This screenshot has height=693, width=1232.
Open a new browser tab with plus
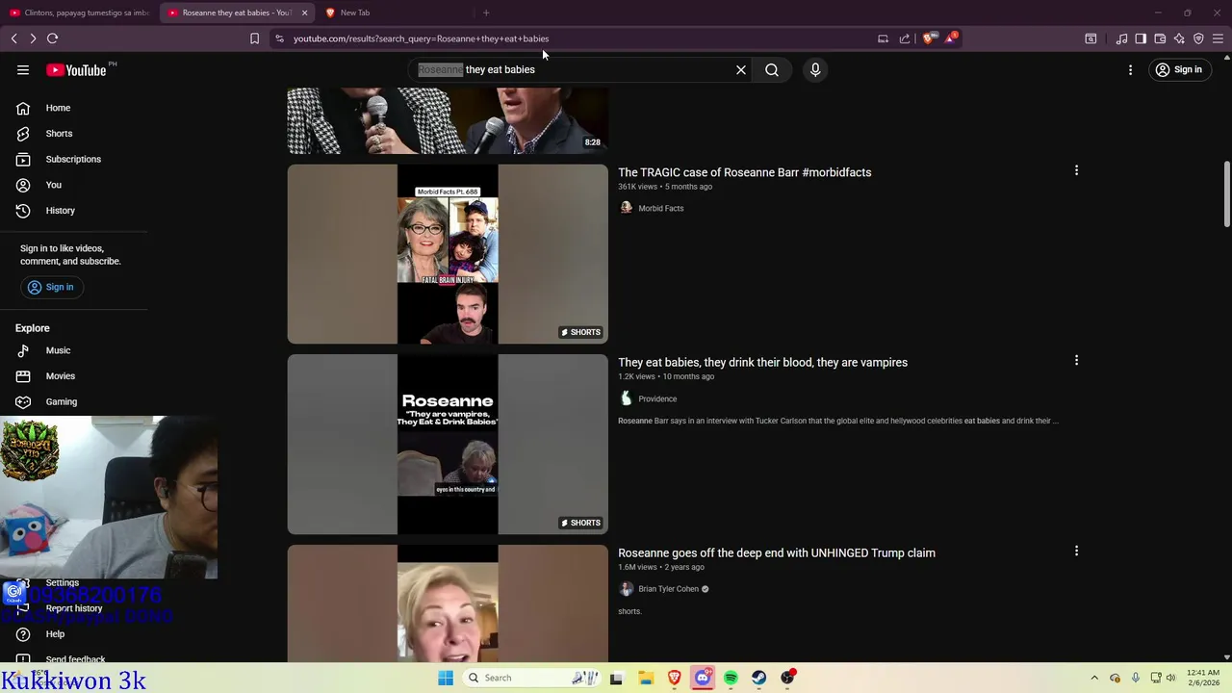[486, 13]
